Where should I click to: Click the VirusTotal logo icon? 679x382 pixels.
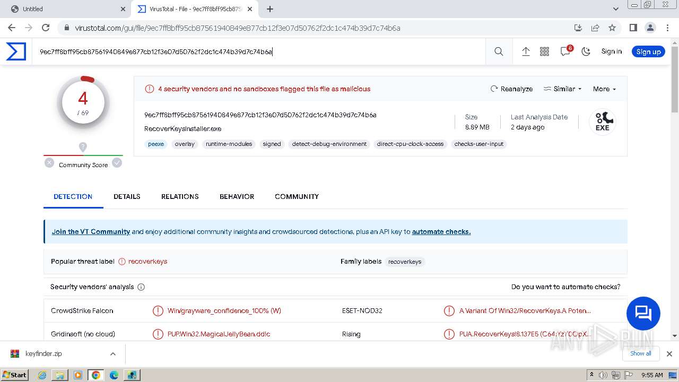click(x=16, y=51)
